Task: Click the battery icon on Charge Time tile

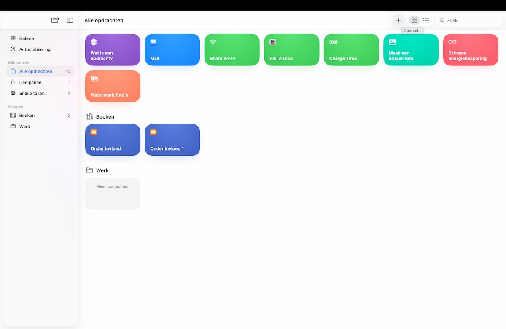Action: [334, 42]
